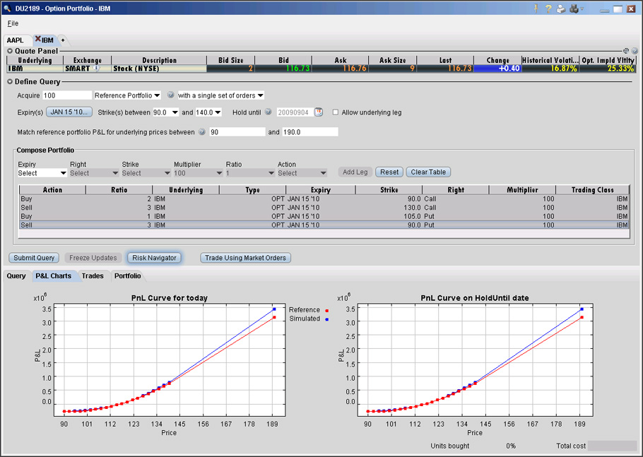Open the 'with a single set of orders' dropdown
The image size is (643, 457).
coord(220,95)
